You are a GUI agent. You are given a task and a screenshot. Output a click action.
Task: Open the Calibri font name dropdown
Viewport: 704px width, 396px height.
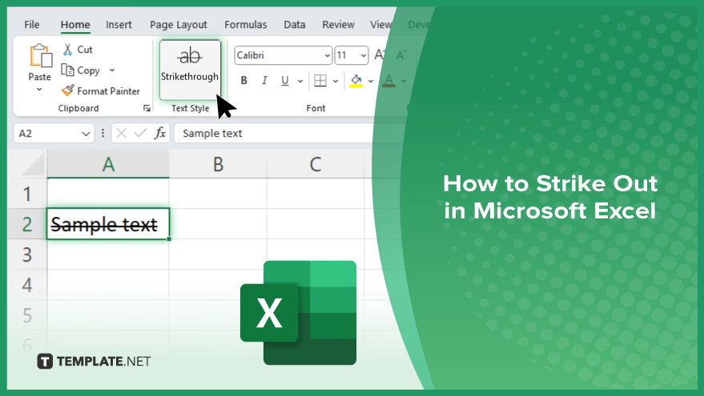(328, 56)
